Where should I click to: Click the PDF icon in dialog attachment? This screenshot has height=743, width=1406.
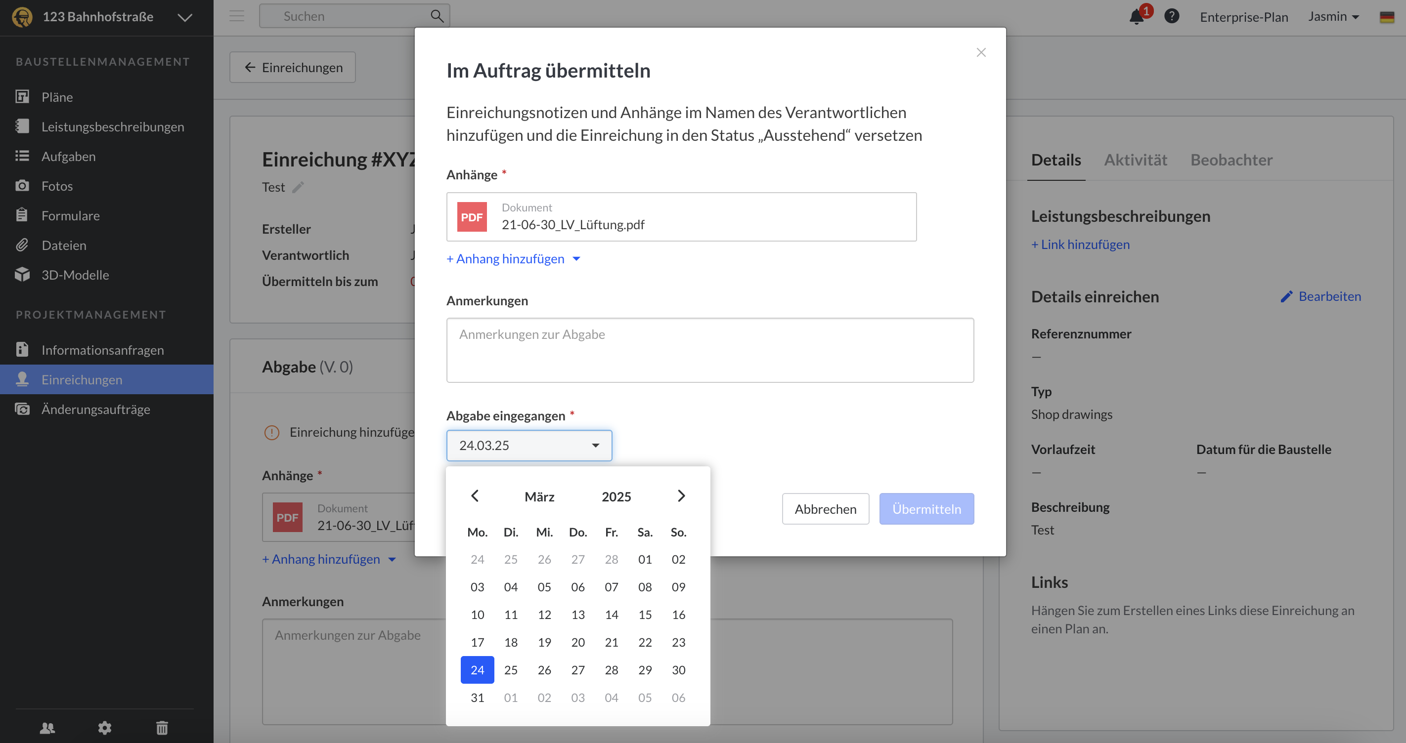[x=472, y=216]
